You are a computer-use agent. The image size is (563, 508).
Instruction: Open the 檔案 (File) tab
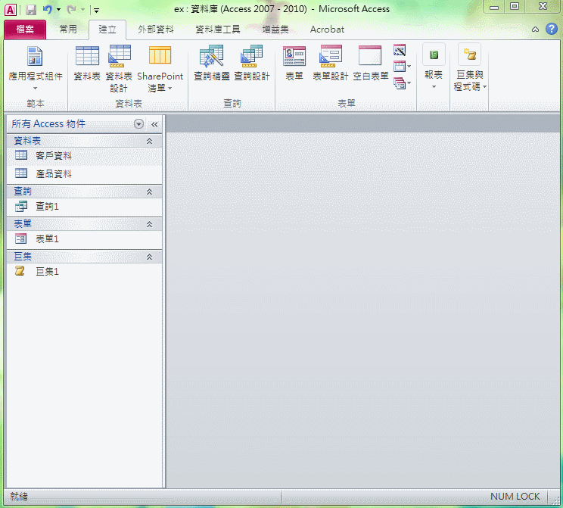coord(25,30)
